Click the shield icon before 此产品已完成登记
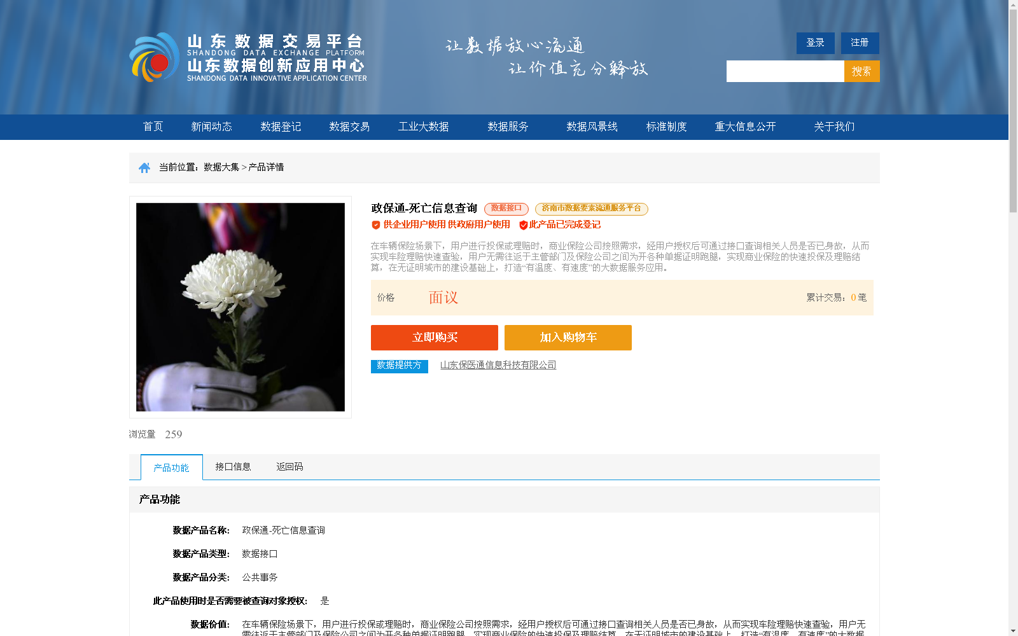This screenshot has height=636, width=1018. click(523, 225)
